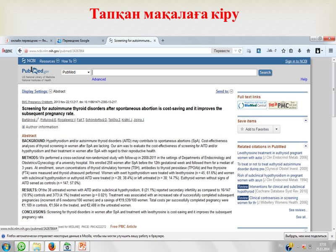Click the NCBI logo in the header
The image size is (336, 252).
(x=29, y=61)
